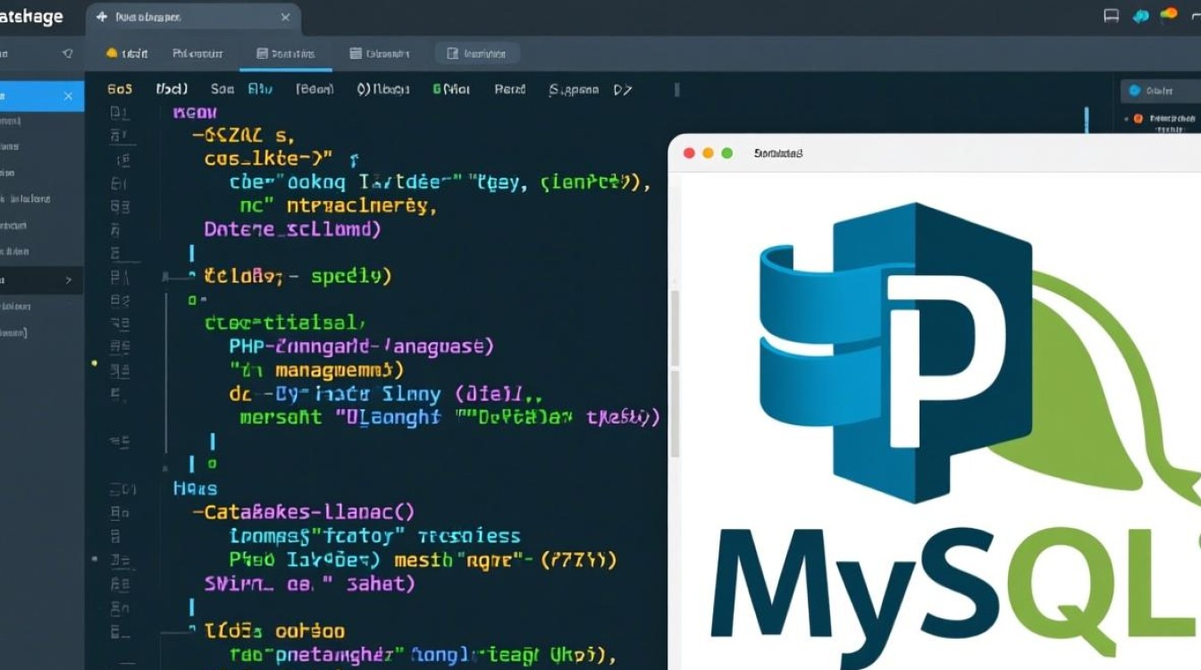Click the blue-colored item in editor toolbar
1201x670 pixels.
pyautogui.click(x=259, y=89)
